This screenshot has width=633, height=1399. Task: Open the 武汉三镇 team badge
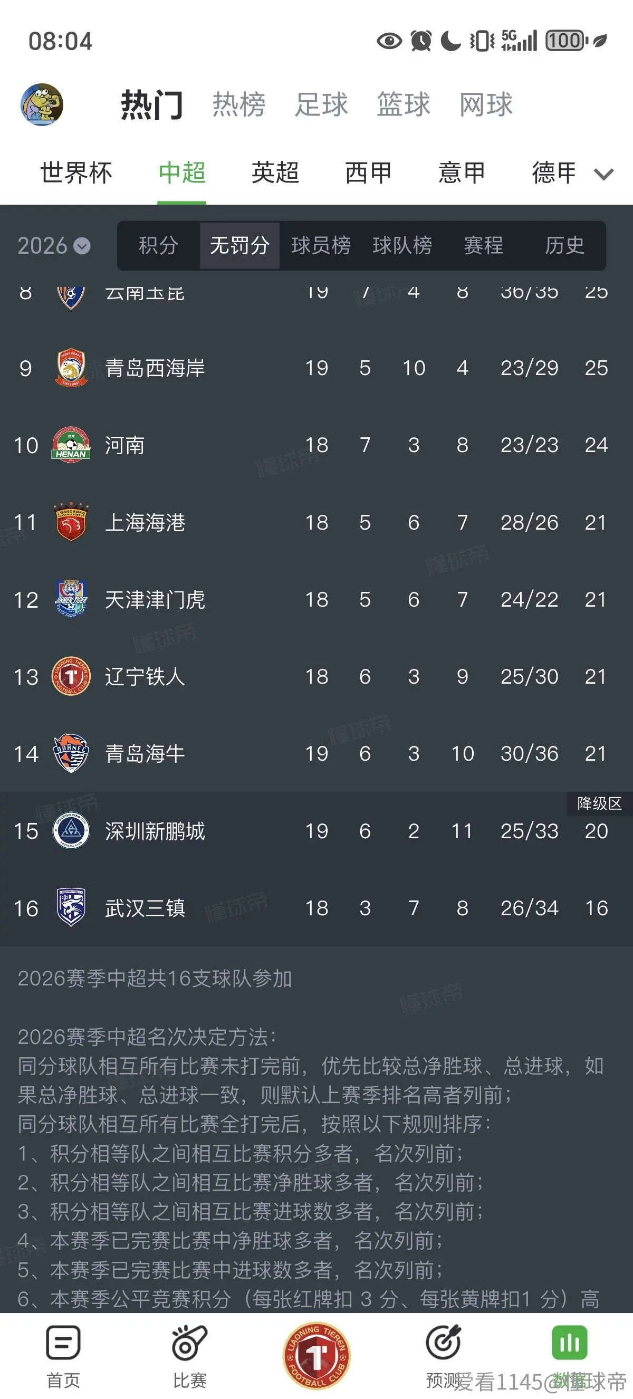pyautogui.click(x=71, y=907)
